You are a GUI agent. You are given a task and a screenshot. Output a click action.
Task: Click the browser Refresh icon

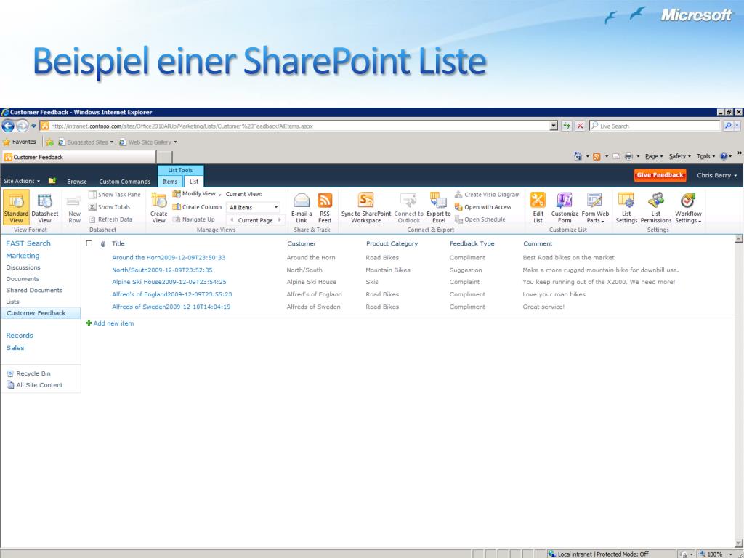coord(567,126)
